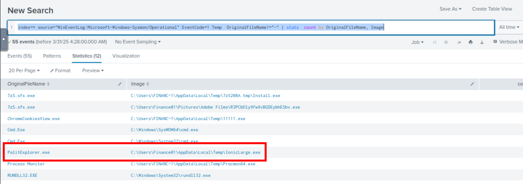Click the export download icon
This screenshot has width=523, height=184.
[482, 42]
